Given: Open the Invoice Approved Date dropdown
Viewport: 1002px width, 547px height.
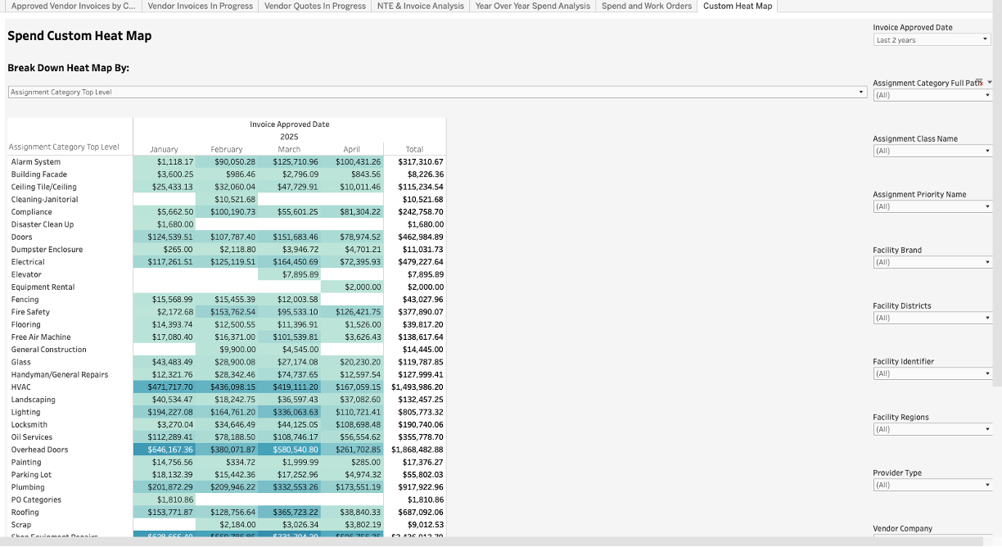Looking at the screenshot, I should click(x=932, y=40).
